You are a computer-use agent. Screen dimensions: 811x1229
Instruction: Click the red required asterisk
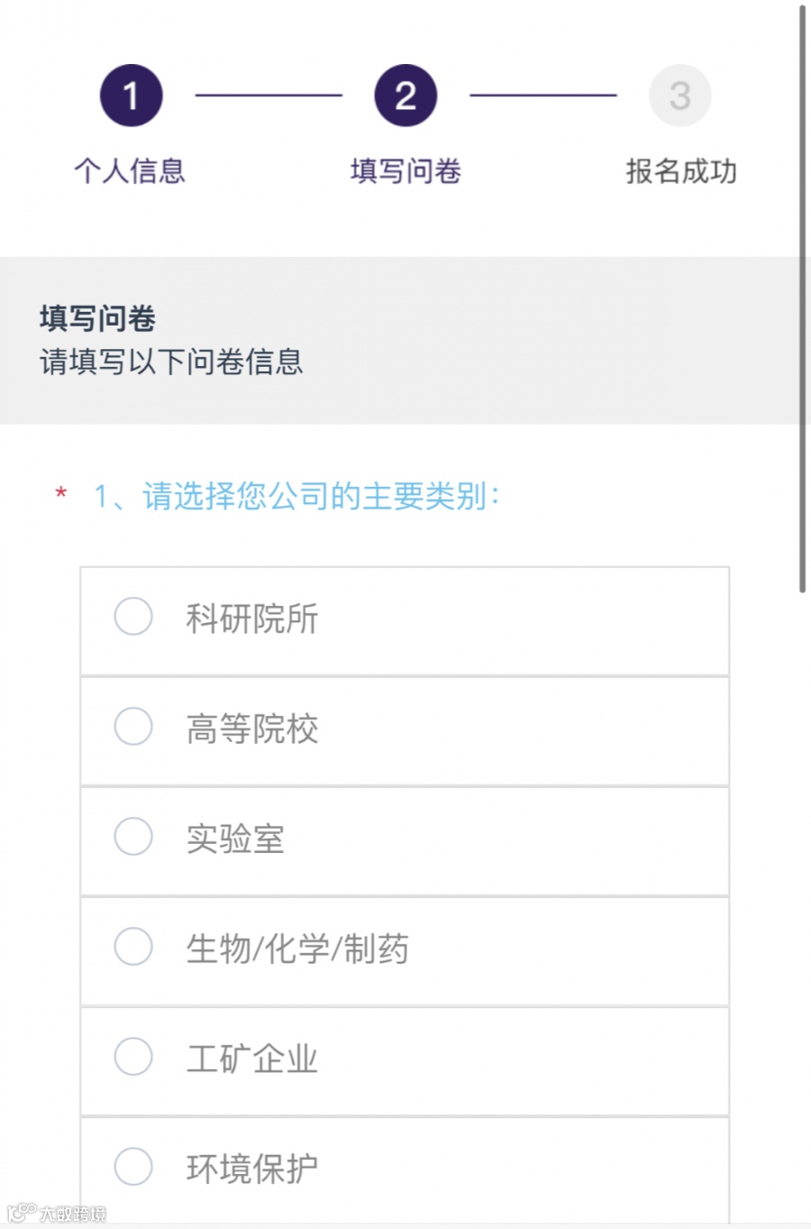click(61, 494)
